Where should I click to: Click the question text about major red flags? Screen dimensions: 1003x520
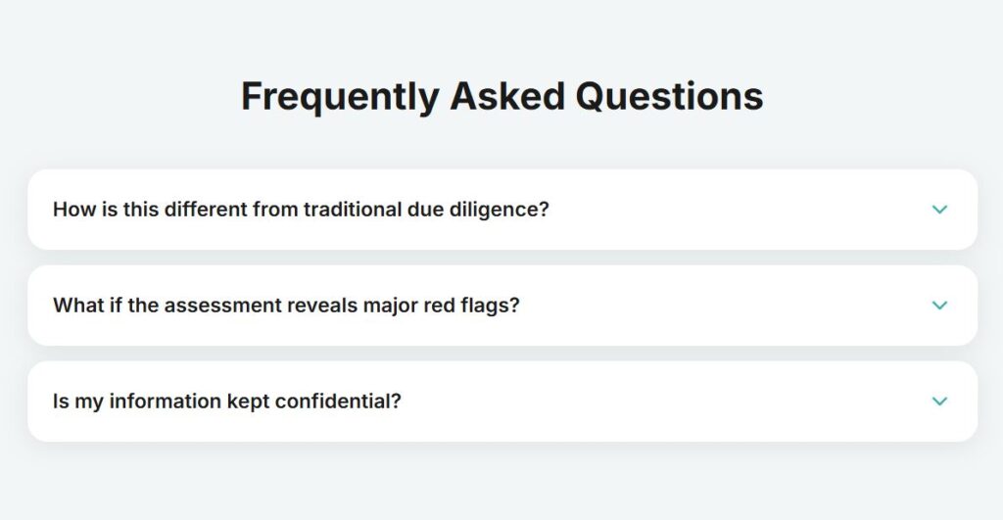point(286,306)
